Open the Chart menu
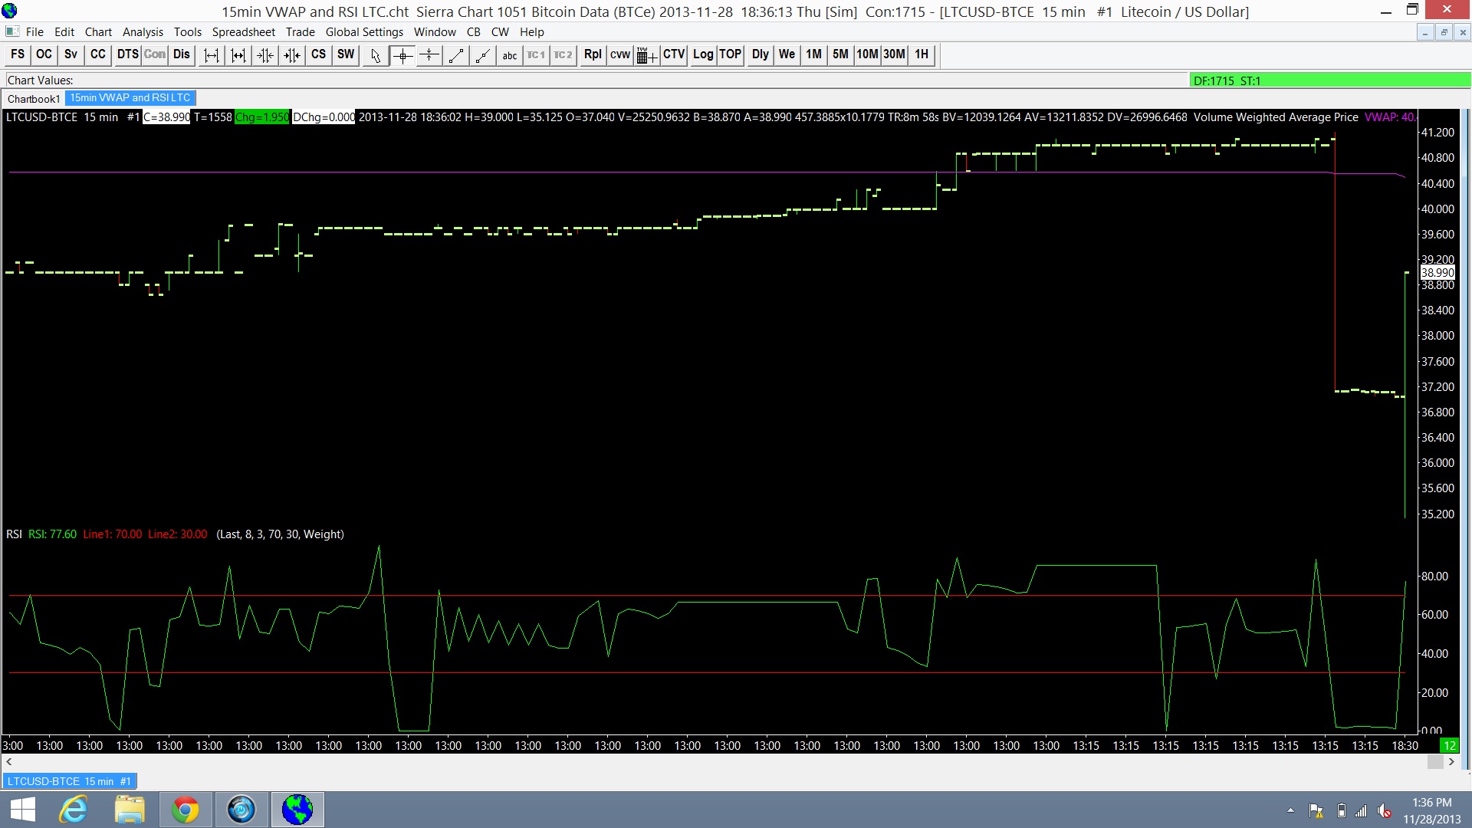 coord(98,32)
